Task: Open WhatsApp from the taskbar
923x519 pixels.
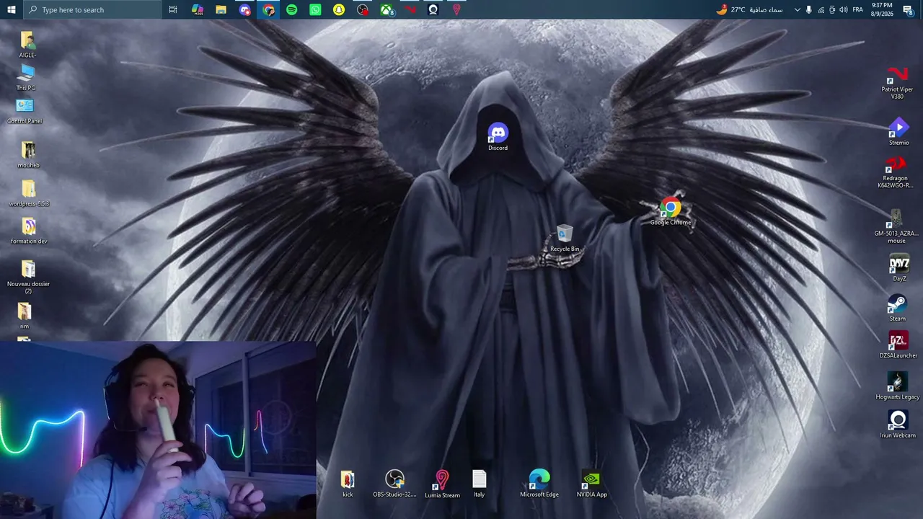Action: [x=315, y=9]
